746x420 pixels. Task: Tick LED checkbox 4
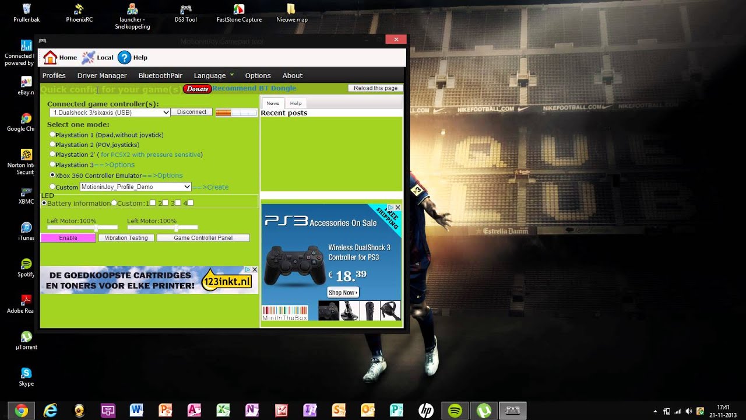(x=190, y=203)
